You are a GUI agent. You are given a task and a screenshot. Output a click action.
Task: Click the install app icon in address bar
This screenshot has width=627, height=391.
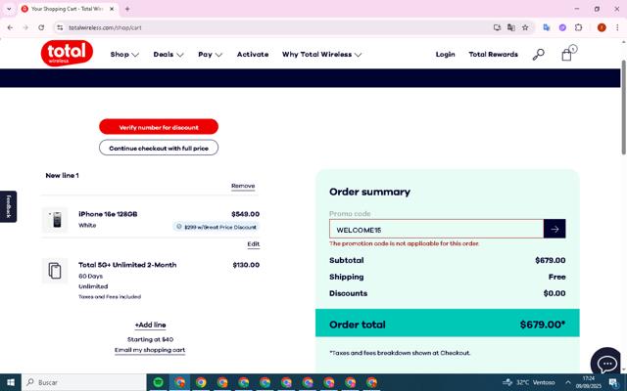[497, 27]
